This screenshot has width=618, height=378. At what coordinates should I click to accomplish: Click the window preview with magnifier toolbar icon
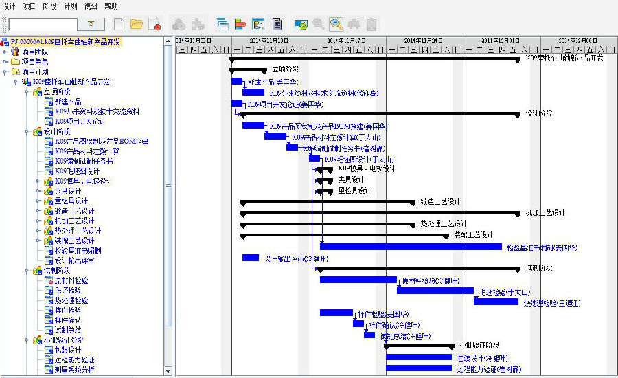pyautogui.click(x=258, y=25)
